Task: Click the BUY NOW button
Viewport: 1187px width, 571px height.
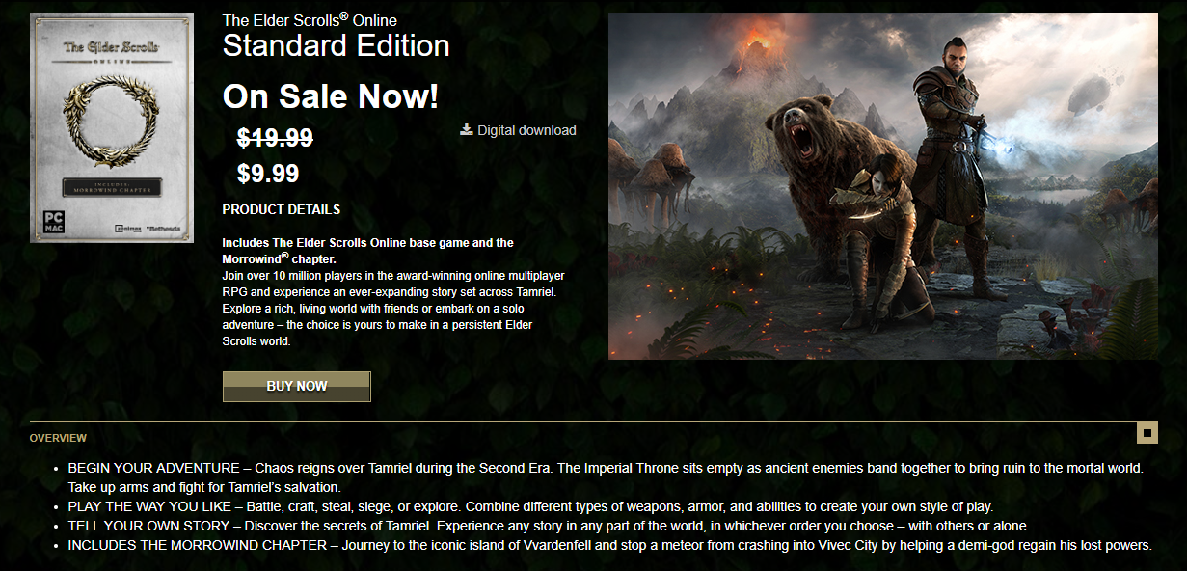Action: click(297, 386)
